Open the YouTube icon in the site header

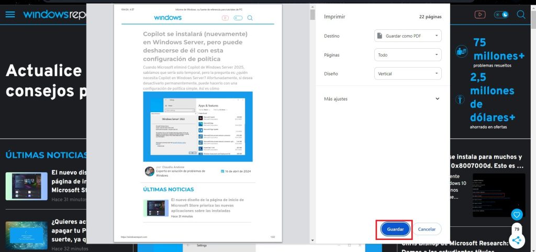(x=480, y=14)
